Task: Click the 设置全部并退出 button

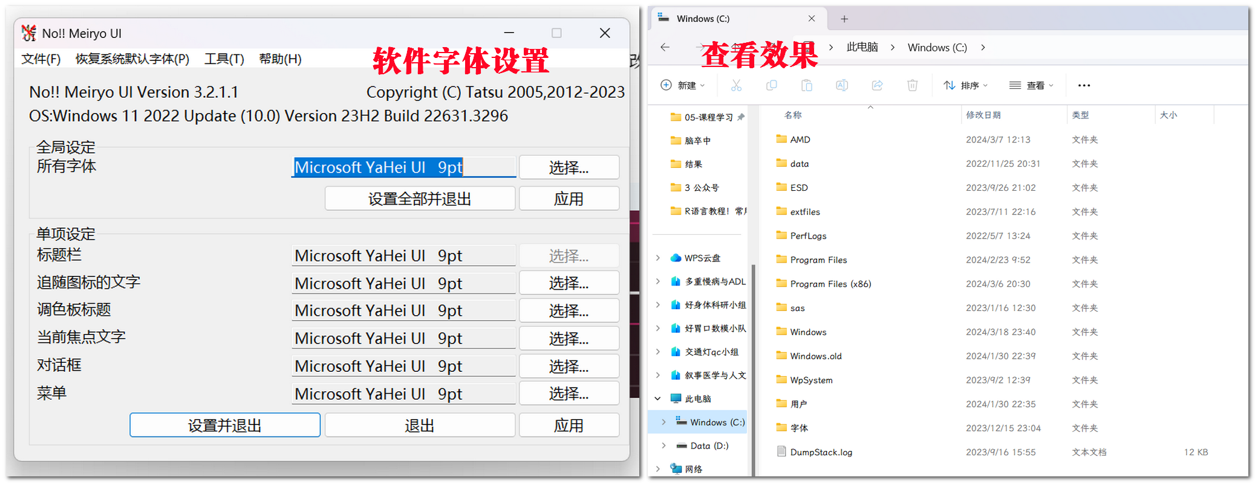Action: tap(420, 199)
